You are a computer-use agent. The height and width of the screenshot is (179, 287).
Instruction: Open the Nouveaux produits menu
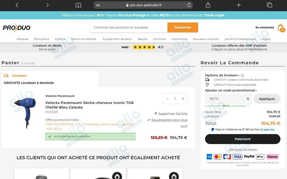206,39
